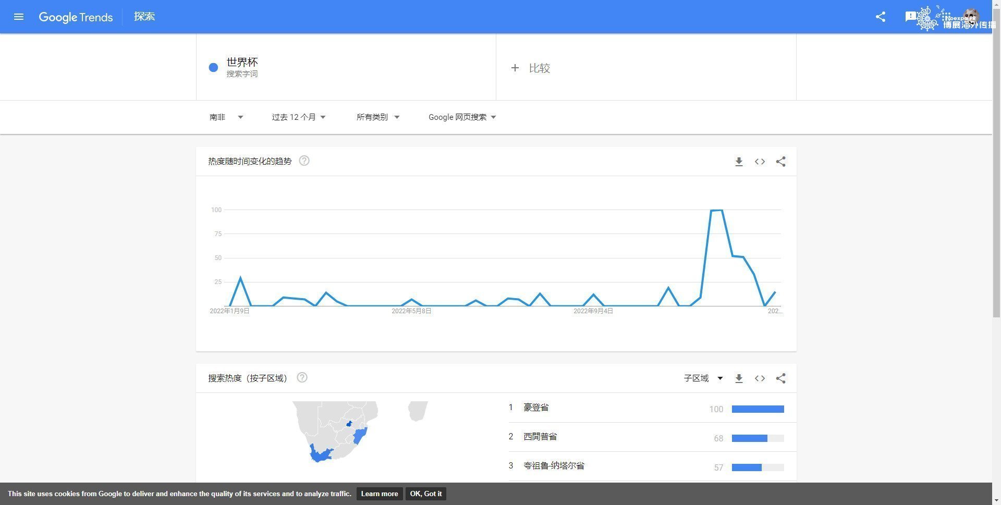Open the 子区域 dropdown
Screen dimensions: 1001x505
(703, 378)
